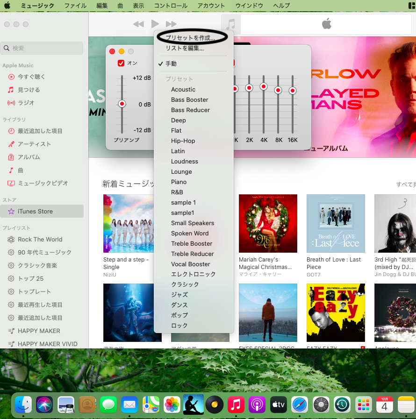Click the 4K band slider knob
The width and height of the screenshot is (416, 419).
(264, 86)
